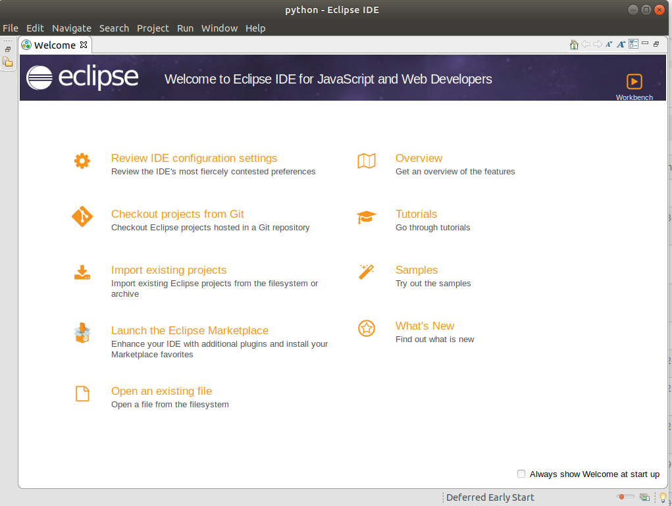Magnify font size with large A icon
Image resolution: width=672 pixels, height=506 pixels.
621,44
